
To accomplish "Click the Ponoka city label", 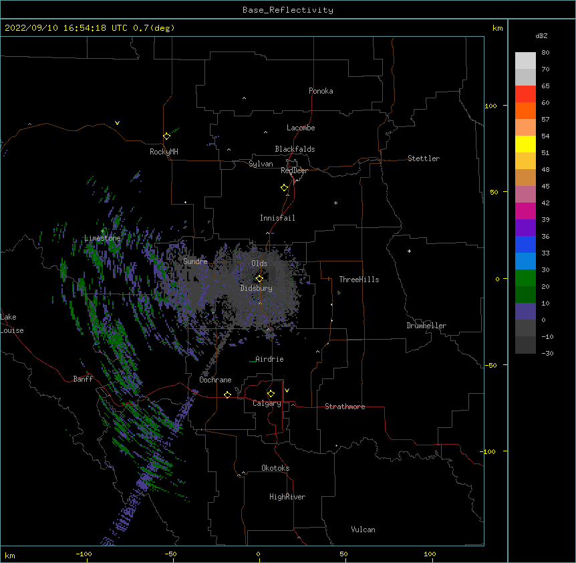I will pyautogui.click(x=321, y=91).
